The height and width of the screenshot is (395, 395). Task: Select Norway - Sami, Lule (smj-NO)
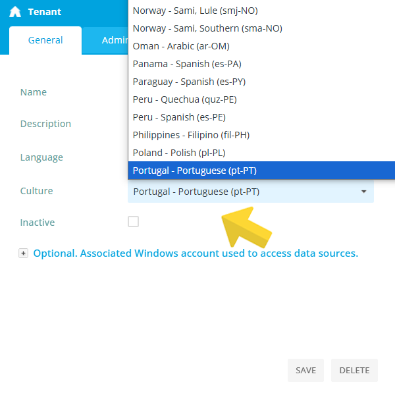point(261,11)
